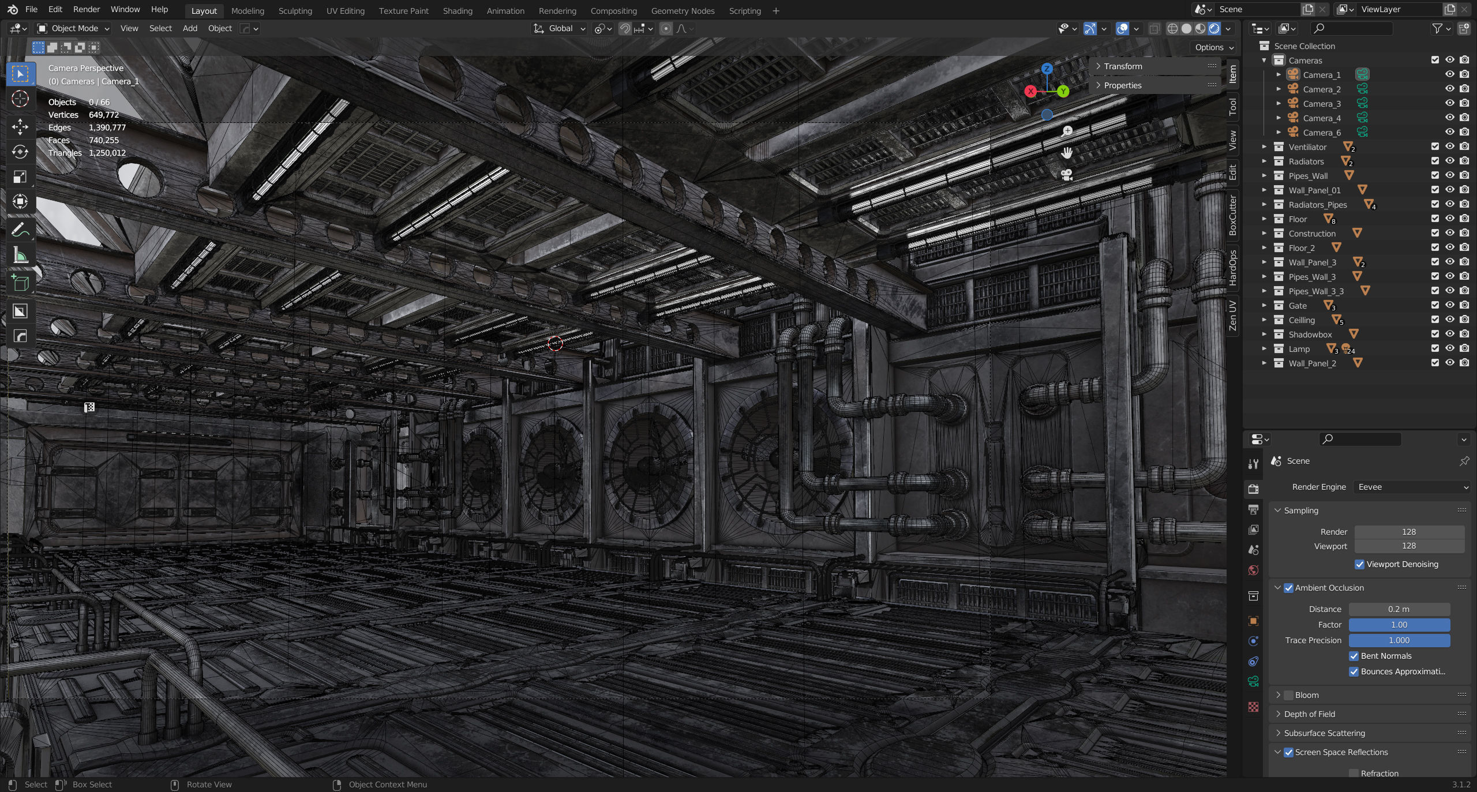Select the Rotate tool
Viewport: 1477px width, 792px height.
[20, 152]
